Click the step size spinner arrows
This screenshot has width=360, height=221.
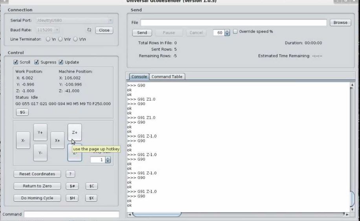point(108,160)
